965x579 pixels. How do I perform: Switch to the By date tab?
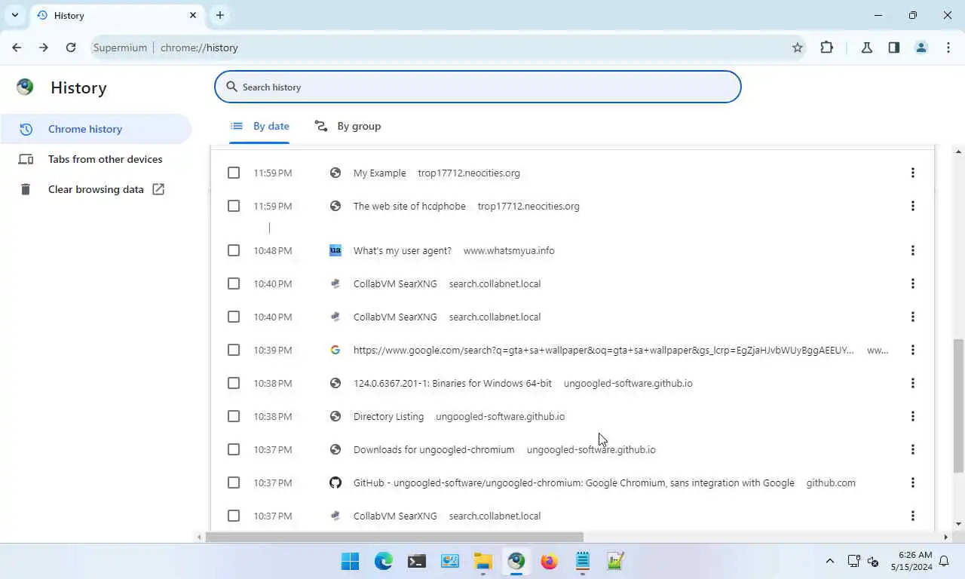coord(260,126)
